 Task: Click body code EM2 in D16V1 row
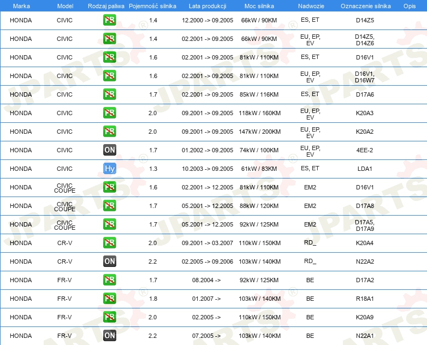click(x=310, y=187)
